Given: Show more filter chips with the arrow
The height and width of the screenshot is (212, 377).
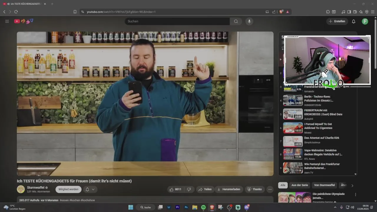Looking at the screenshot, I should 352,185.
